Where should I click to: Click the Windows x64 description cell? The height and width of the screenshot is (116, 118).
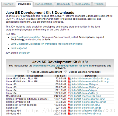click(x=29, y=114)
